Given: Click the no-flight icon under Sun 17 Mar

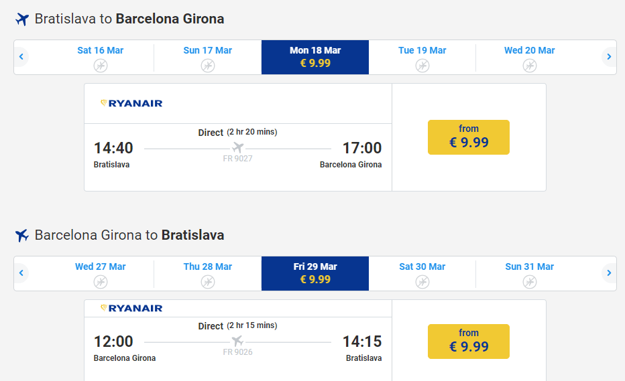Looking at the screenshot, I should pyautogui.click(x=208, y=66).
